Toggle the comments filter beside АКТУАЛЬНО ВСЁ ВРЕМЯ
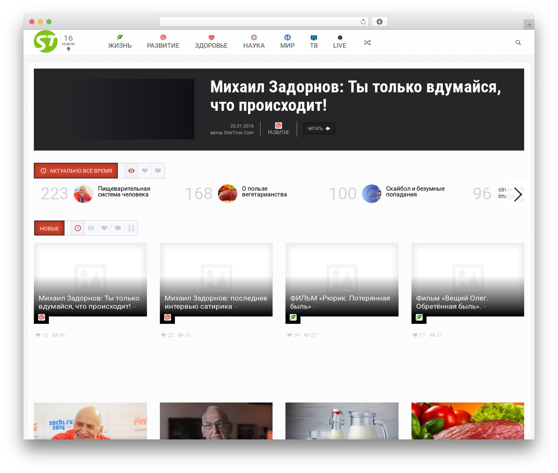Image resolution: width=558 pixels, height=473 pixels. (158, 171)
